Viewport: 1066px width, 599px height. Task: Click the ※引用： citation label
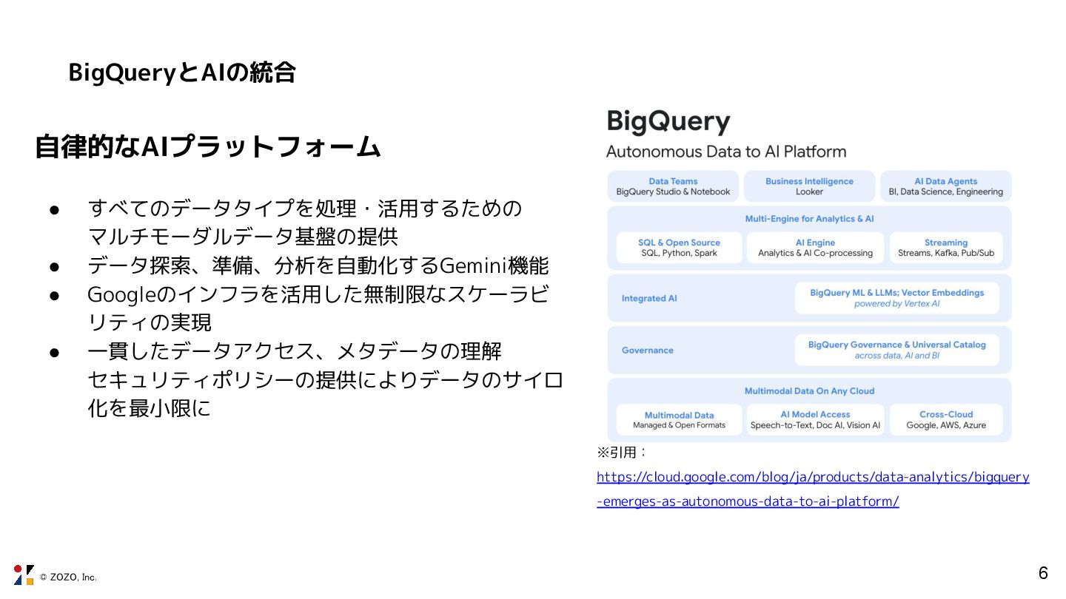(623, 452)
